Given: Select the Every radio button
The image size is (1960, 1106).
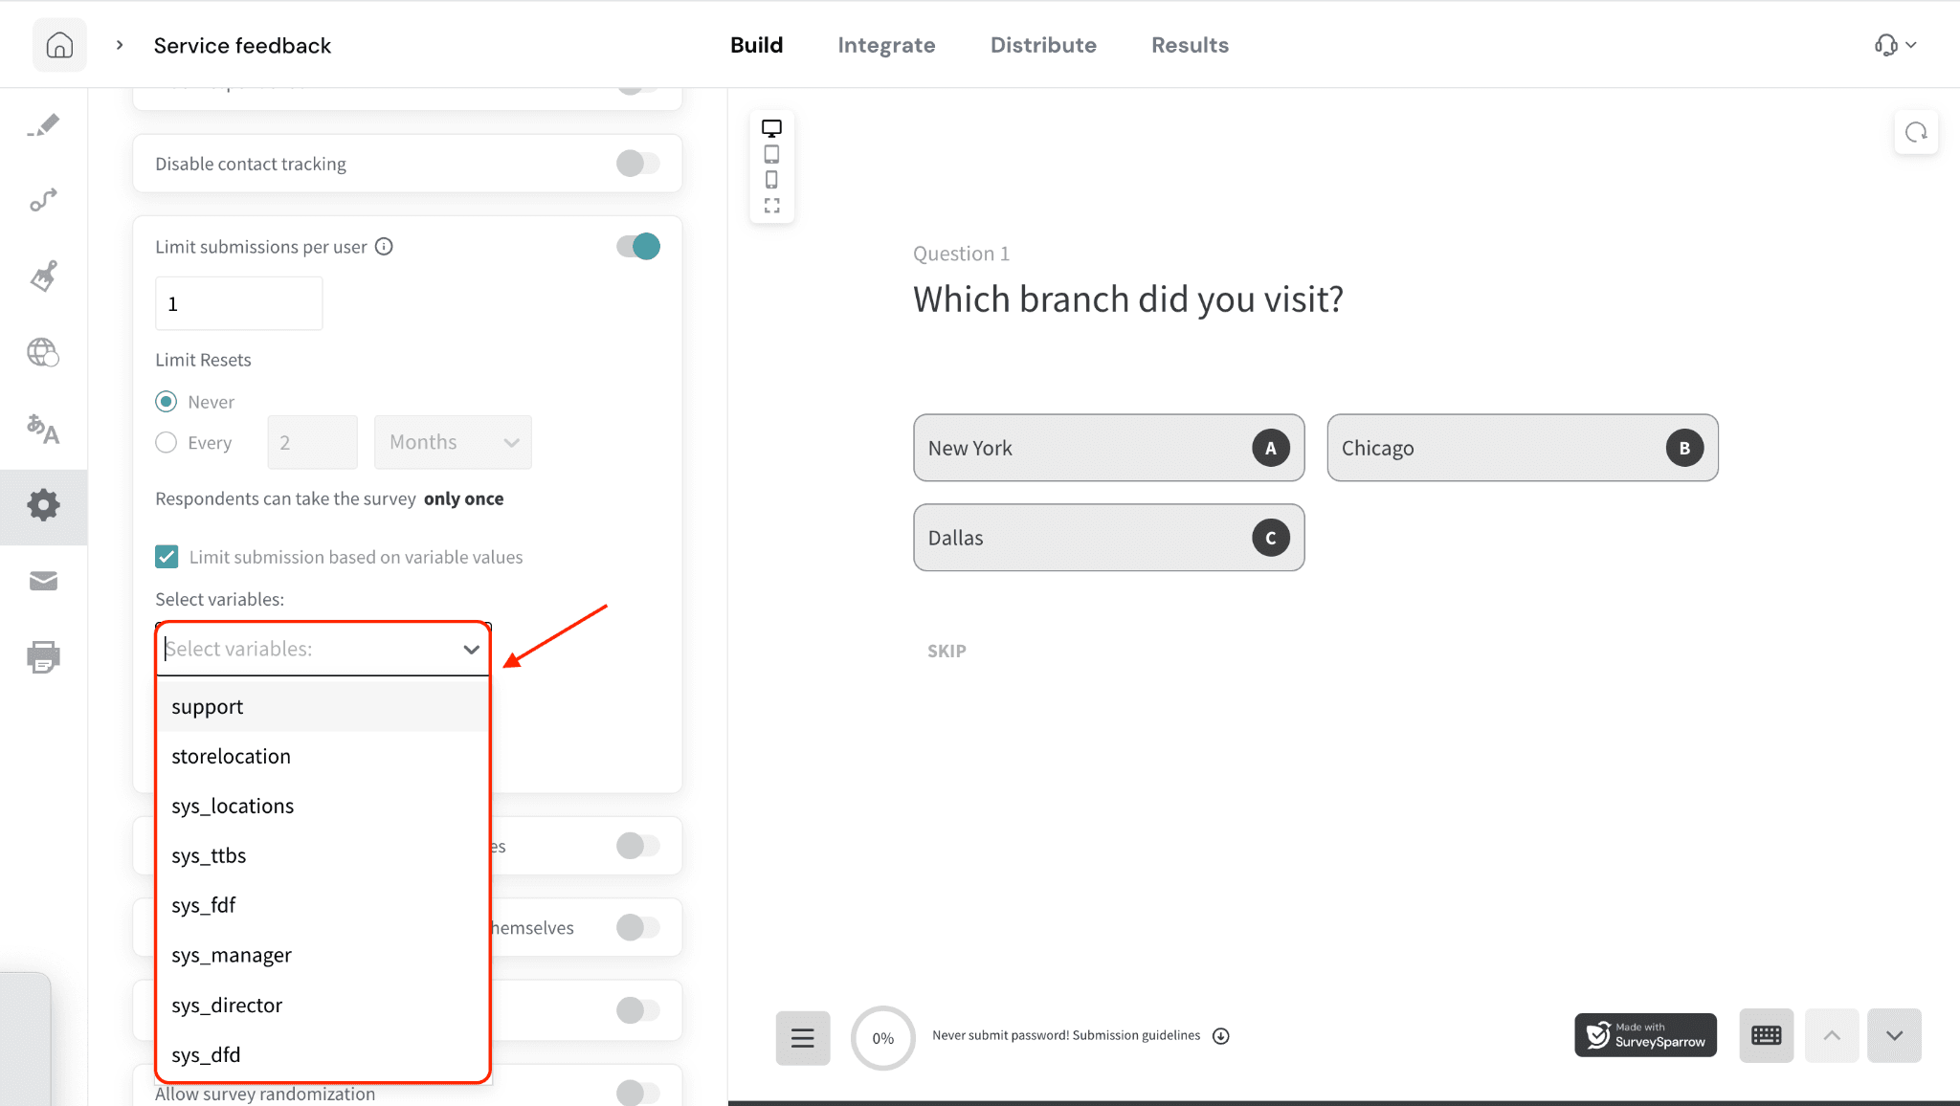Looking at the screenshot, I should pyautogui.click(x=167, y=442).
